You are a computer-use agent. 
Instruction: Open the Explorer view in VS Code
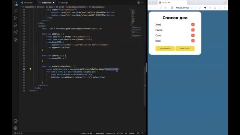click(16, 4)
